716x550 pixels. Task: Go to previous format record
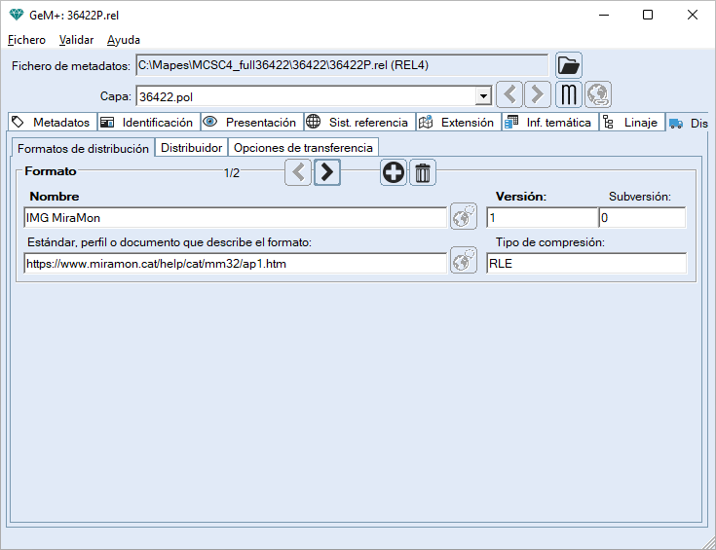point(299,173)
